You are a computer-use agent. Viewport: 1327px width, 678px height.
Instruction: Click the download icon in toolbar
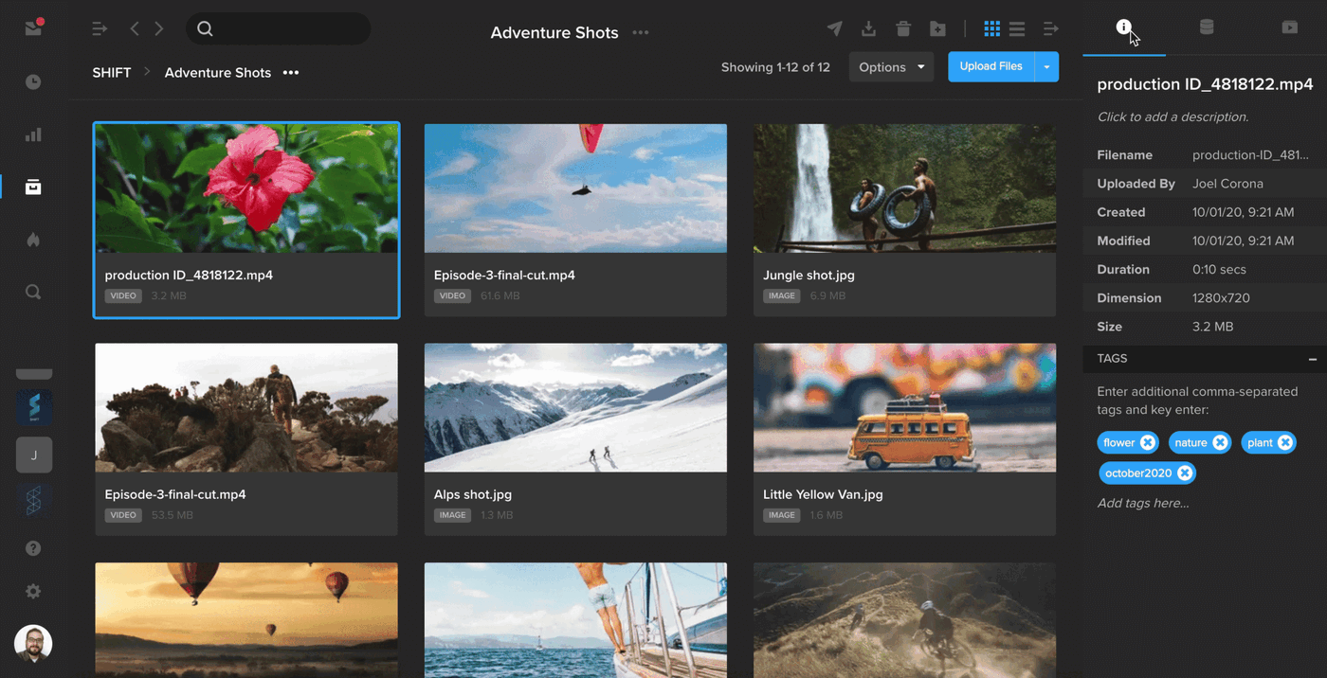pos(868,29)
